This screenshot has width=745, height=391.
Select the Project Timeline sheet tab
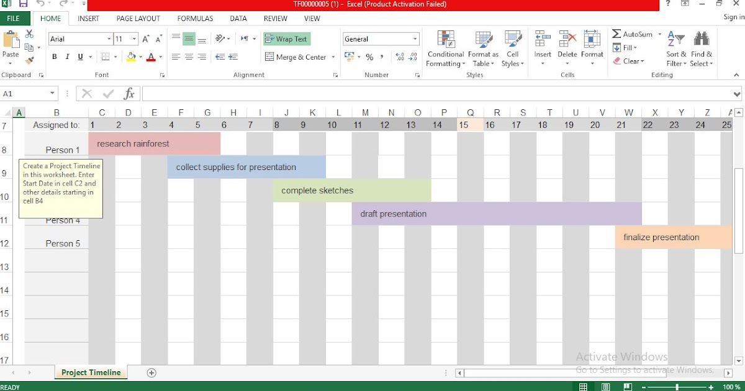[91, 372]
